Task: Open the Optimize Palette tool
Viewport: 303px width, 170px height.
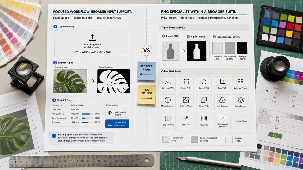Action: tap(240, 84)
